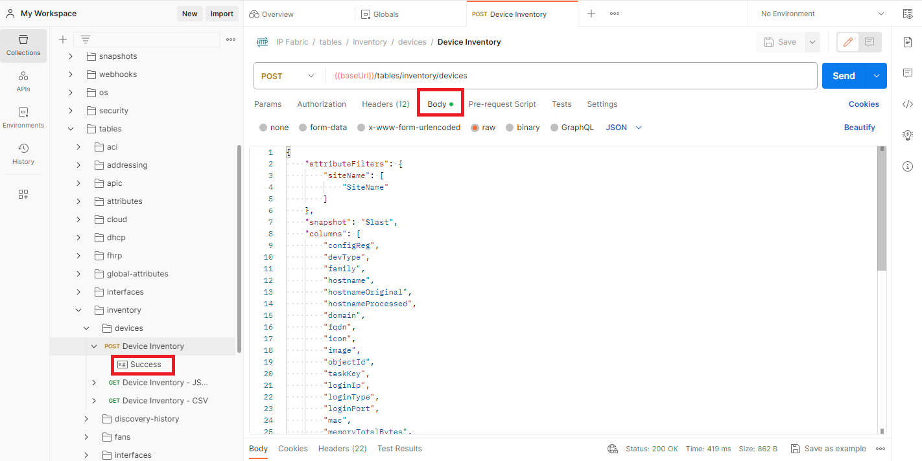Click the Beautify link
The image size is (922, 461).
pos(859,128)
